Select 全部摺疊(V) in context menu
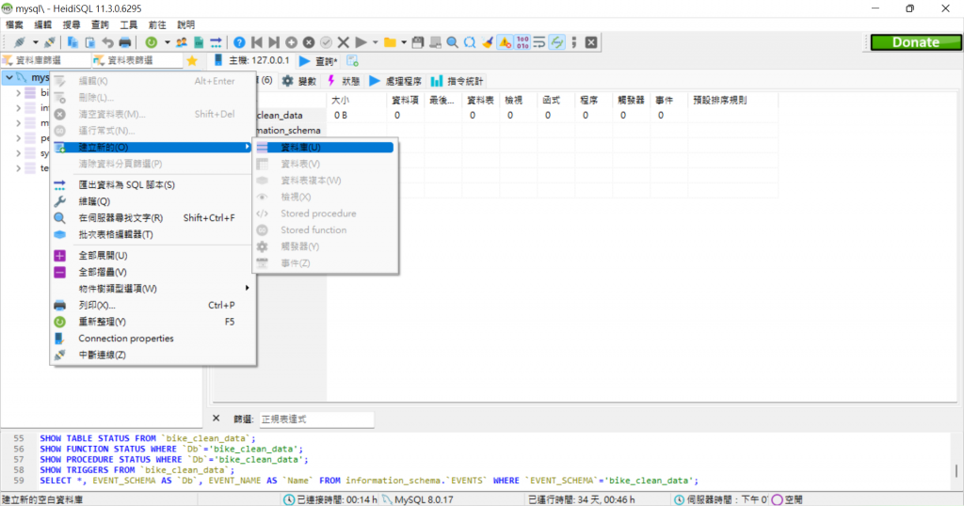 coord(153,272)
